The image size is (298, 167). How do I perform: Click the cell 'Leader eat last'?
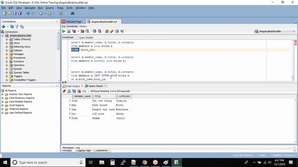[x=103, y=109]
